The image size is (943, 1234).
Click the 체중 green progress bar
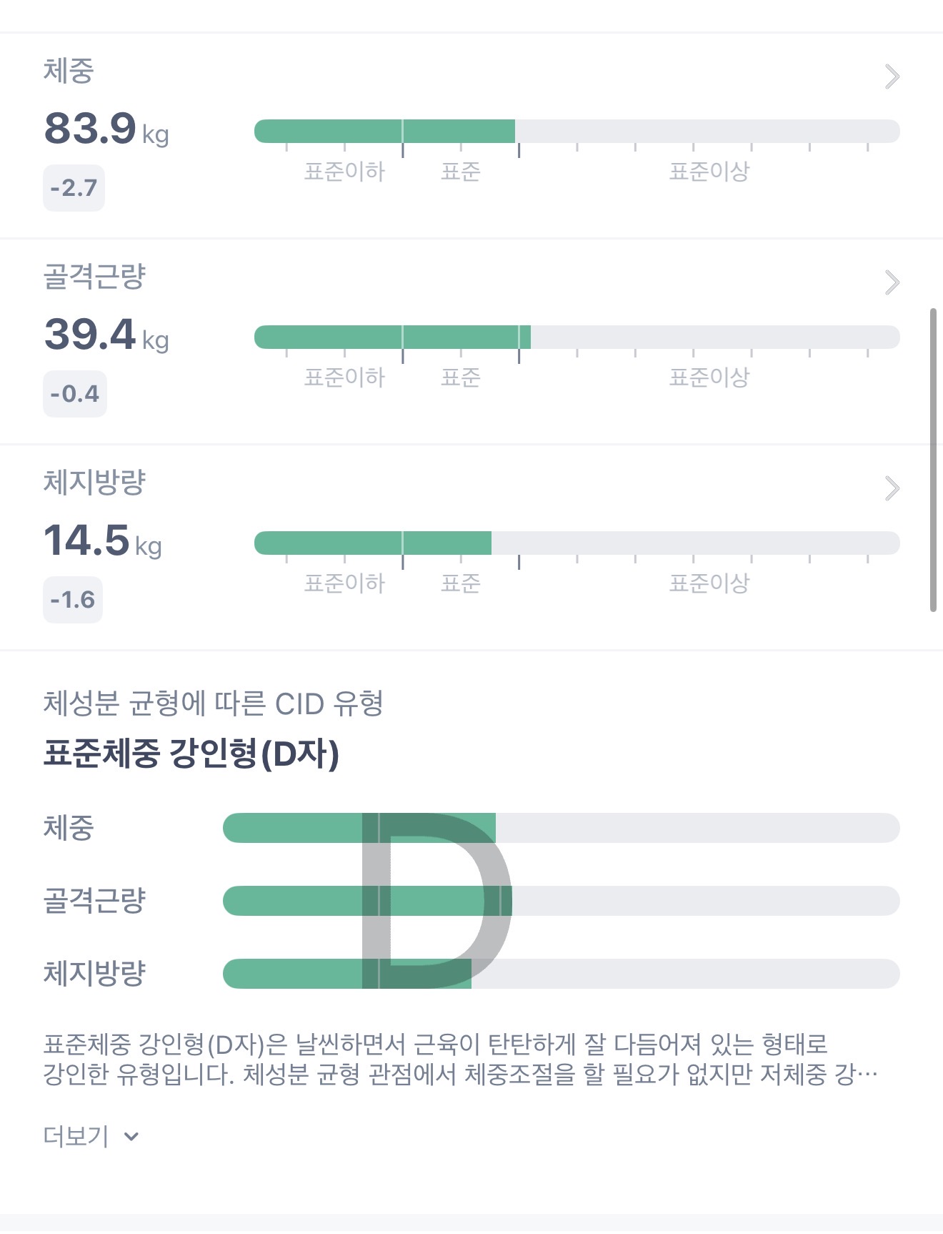[x=384, y=132]
